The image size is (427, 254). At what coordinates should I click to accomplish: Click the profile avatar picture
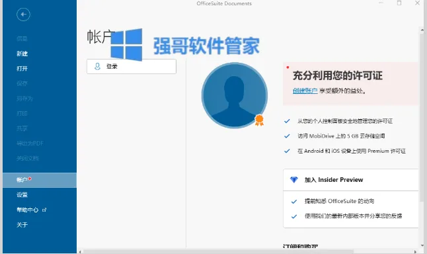(235, 95)
